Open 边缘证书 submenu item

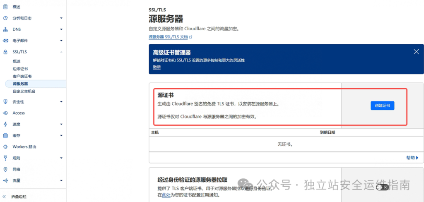[20, 69]
